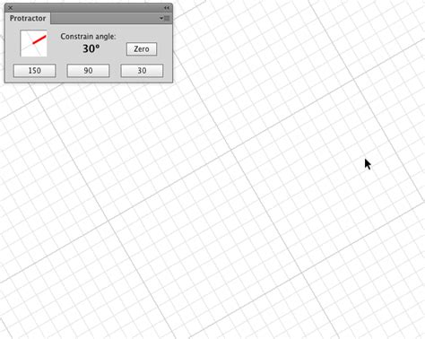Click the 30° constrain angle value
The image size is (425, 339).
pos(91,48)
